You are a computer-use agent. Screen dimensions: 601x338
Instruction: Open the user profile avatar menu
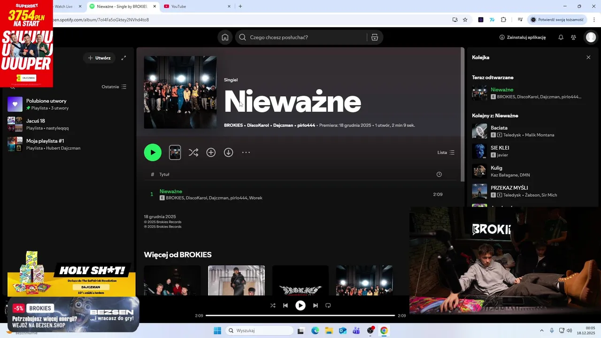tap(591, 38)
